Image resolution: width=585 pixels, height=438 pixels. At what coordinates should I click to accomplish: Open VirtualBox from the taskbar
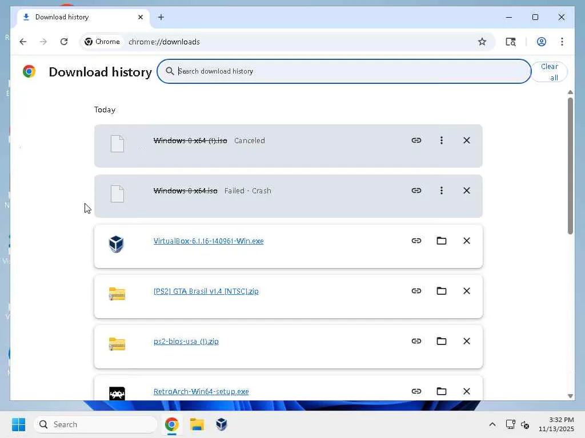click(x=222, y=424)
